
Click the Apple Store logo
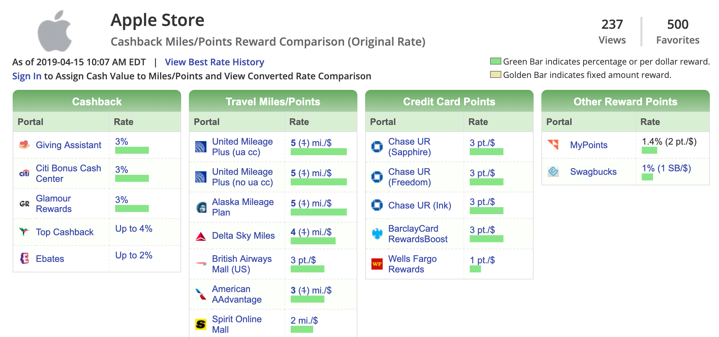tap(55, 31)
